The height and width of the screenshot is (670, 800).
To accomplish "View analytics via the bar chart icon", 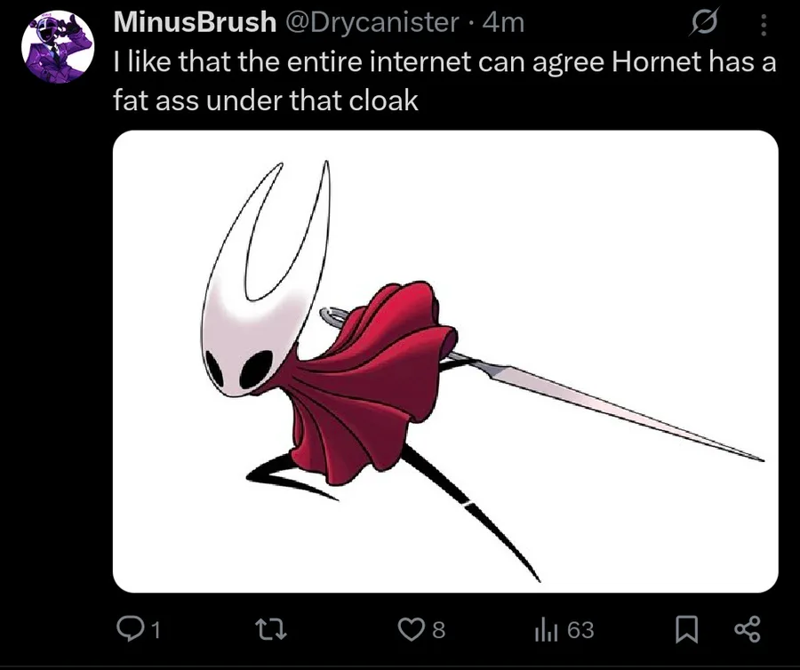I will (544, 630).
